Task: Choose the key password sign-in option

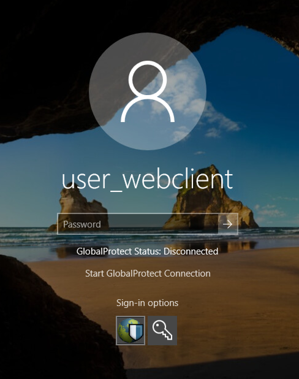Action: pyautogui.click(x=162, y=331)
